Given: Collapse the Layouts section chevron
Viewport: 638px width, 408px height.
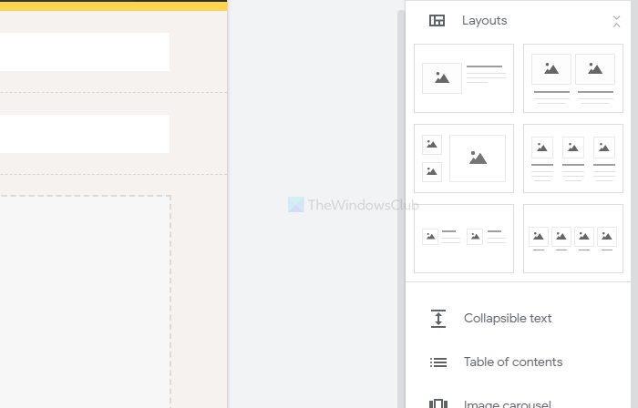Looking at the screenshot, I should point(616,21).
